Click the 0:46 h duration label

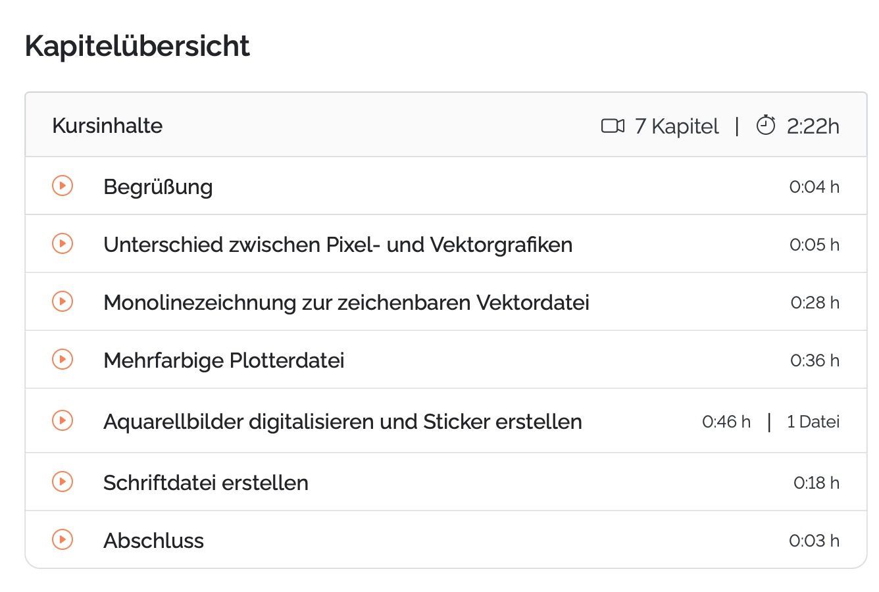pos(726,422)
